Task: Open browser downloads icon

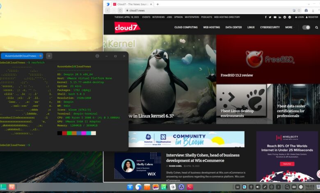Action: [313, 10]
